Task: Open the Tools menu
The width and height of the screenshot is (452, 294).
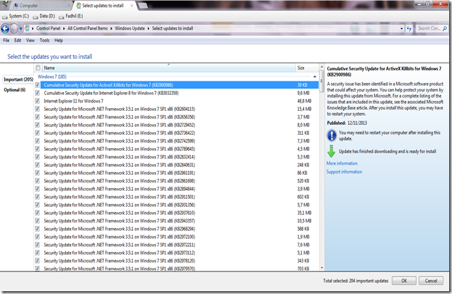Action: pyautogui.click(x=44, y=41)
